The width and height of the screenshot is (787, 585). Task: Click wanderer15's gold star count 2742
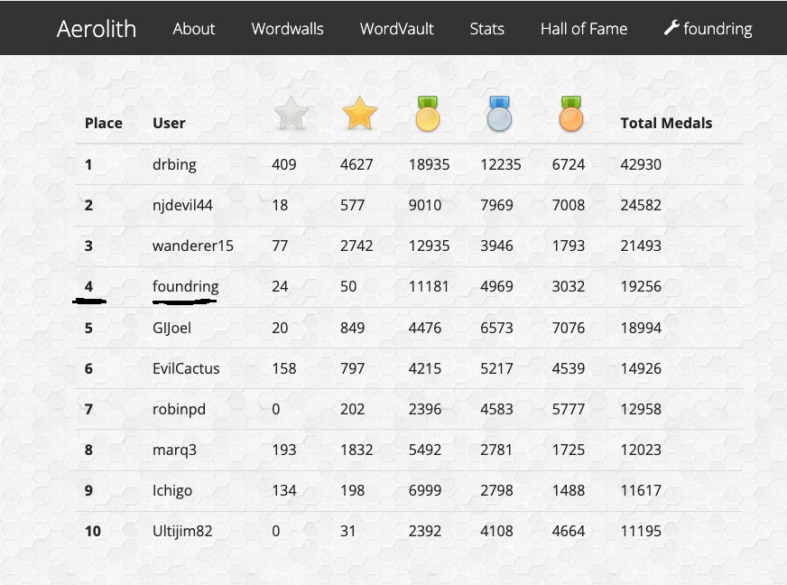[x=356, y=246]
